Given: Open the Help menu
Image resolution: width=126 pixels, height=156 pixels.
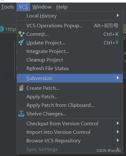Looking at the screenshot, I should point(62,7).
